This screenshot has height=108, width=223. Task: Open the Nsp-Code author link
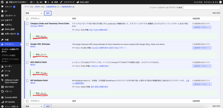pyautogui.click(x=93, y=30)
